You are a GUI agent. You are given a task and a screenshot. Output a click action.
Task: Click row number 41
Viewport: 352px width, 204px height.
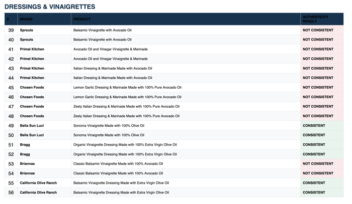click(x=11, y=49)
